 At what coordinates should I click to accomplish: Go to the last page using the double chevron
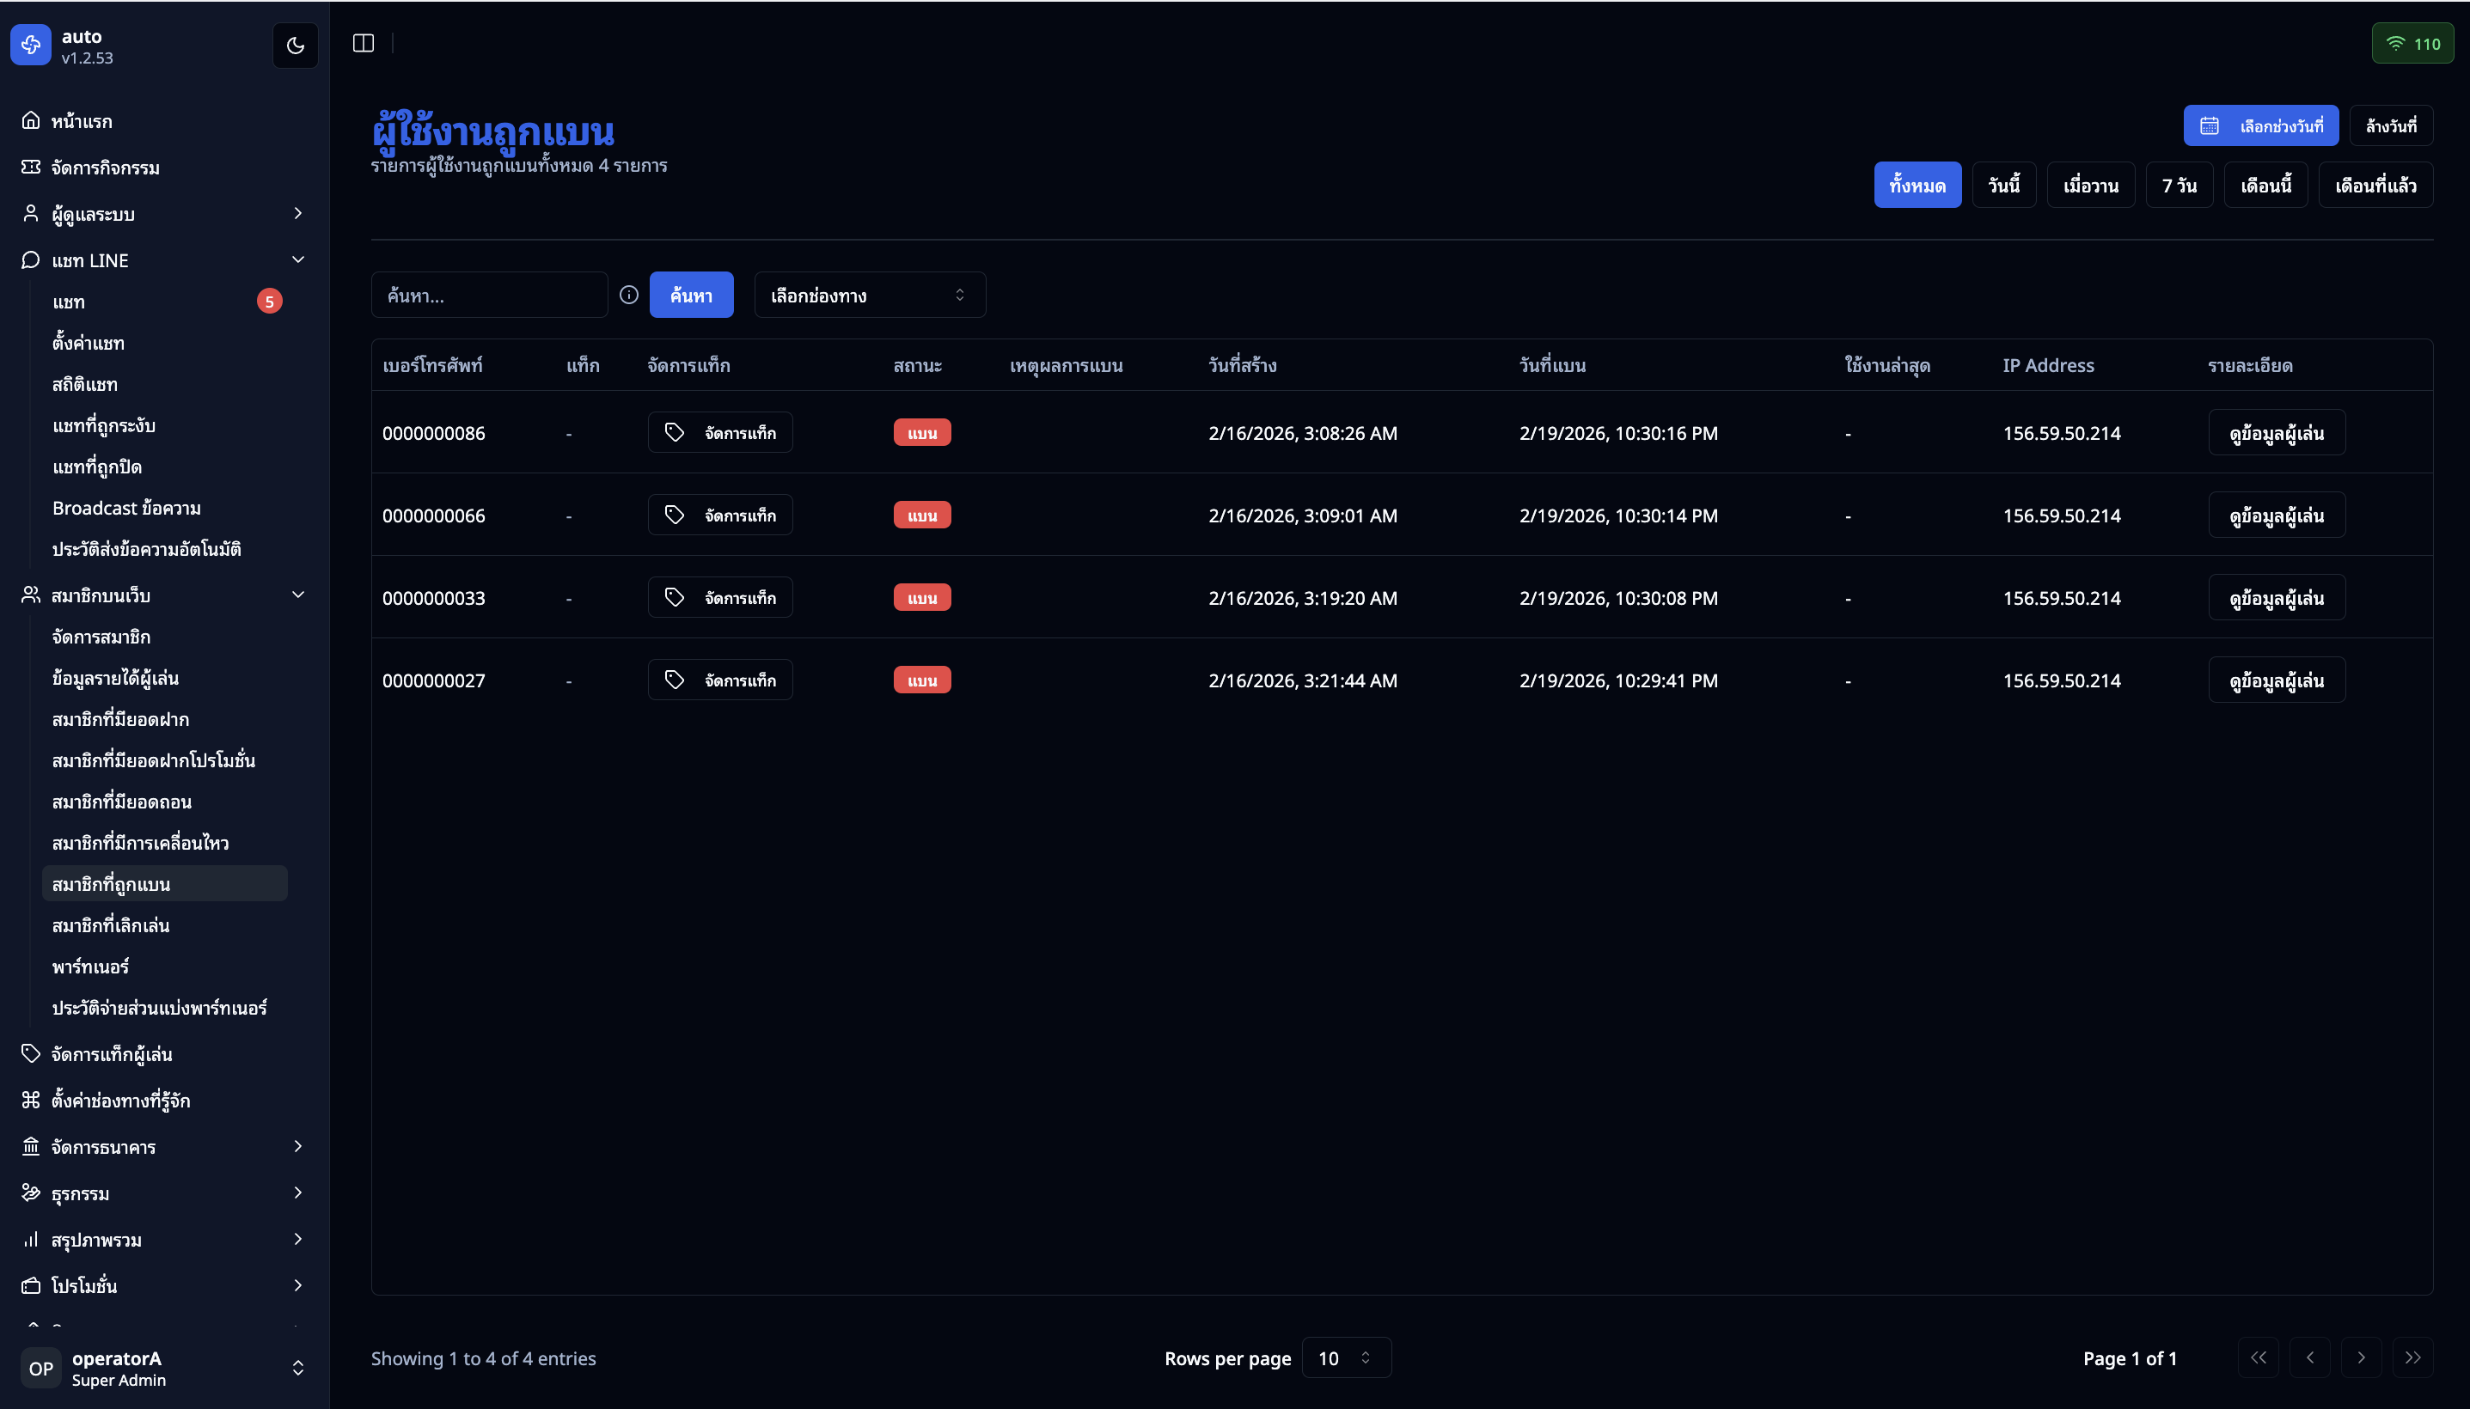[2412, 1357]
